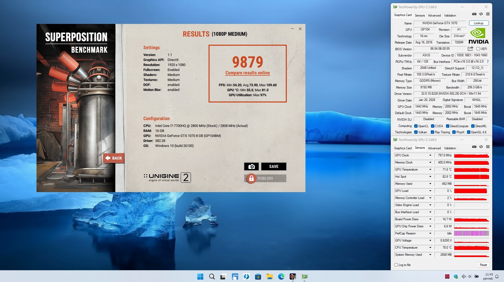The width and height of the screenshot is (504, 282).
Task: Open the Memory Used sensor dropdown
Action: tap(430, 184)
